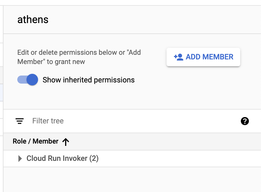Click the ascending sort arrow icon
This screenshot has height=192, width=261.
click(x=66, y=142)
